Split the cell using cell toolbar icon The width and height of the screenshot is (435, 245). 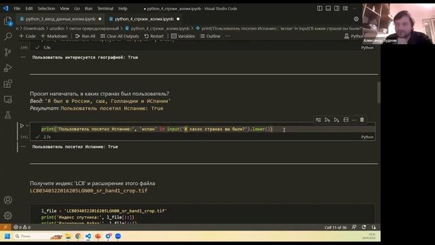pyautogui.click(x=346, y=120)
